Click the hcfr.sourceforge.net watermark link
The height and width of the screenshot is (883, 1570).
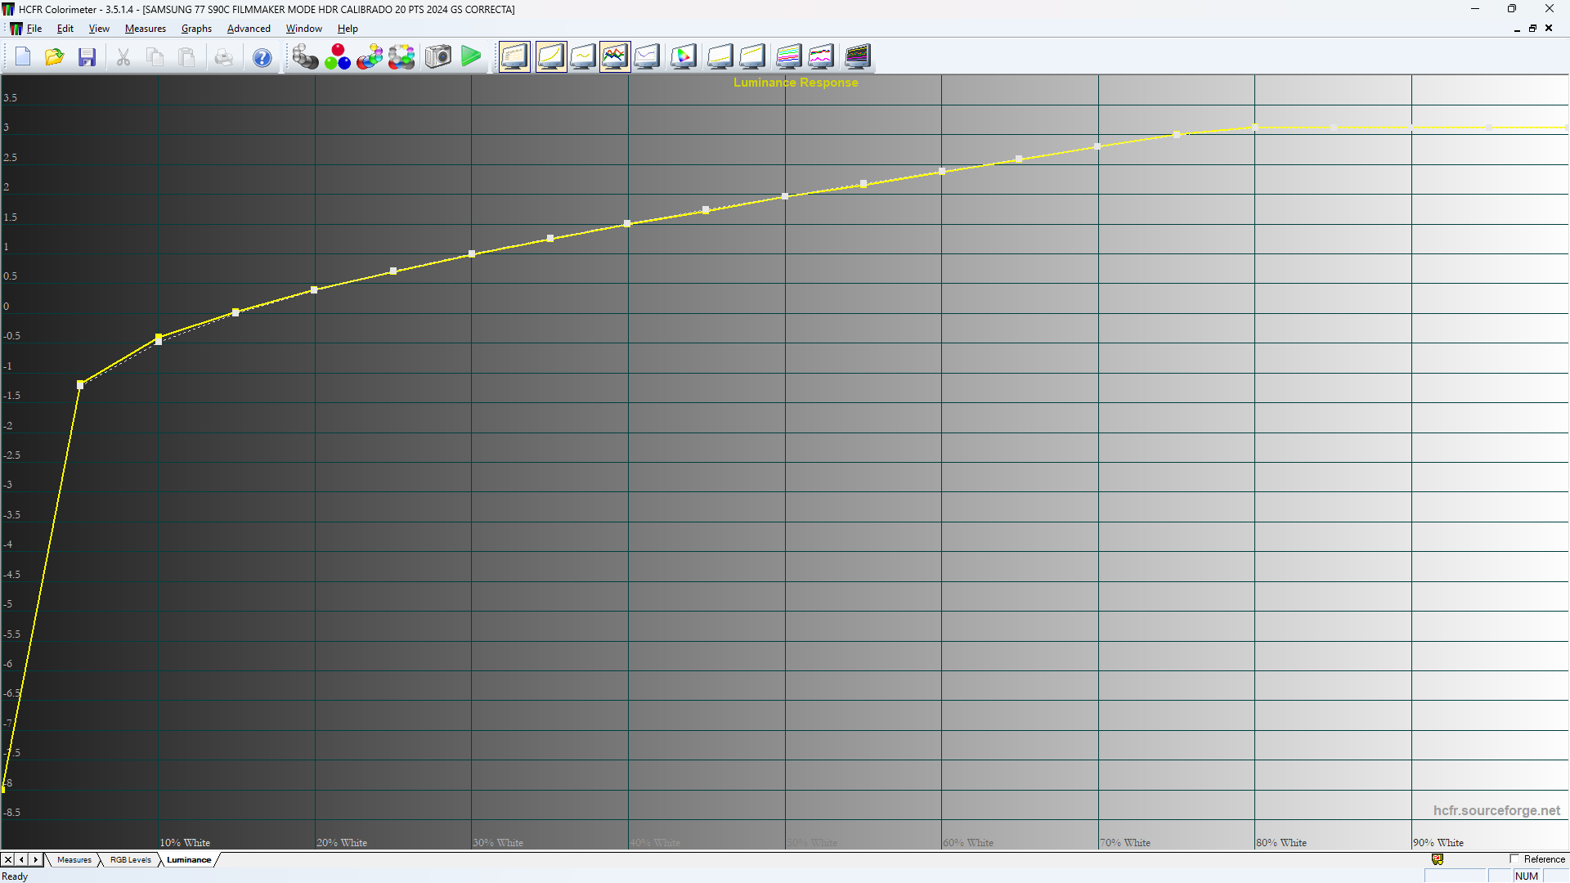(1496, 810)
